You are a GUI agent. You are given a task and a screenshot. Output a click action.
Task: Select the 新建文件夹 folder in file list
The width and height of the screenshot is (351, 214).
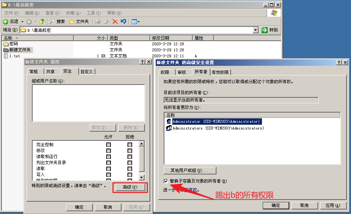click(x=18, y=50)
